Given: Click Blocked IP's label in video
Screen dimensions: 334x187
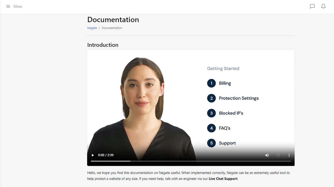Looking at the screenshot, I should (231, 113).
